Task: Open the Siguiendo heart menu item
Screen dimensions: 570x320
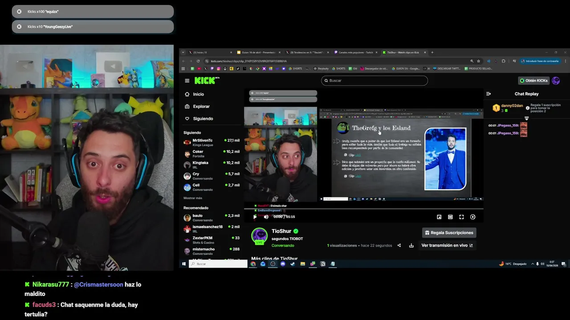Action: tap(199, 119)
